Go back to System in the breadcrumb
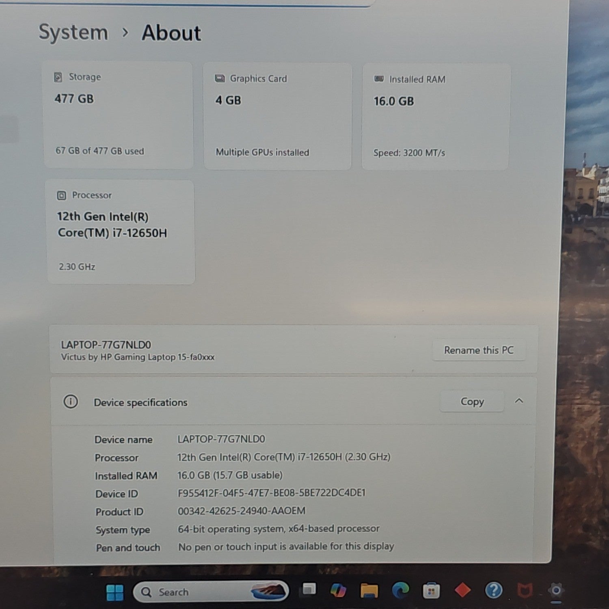The image size is (609, 609). [73, 32]
